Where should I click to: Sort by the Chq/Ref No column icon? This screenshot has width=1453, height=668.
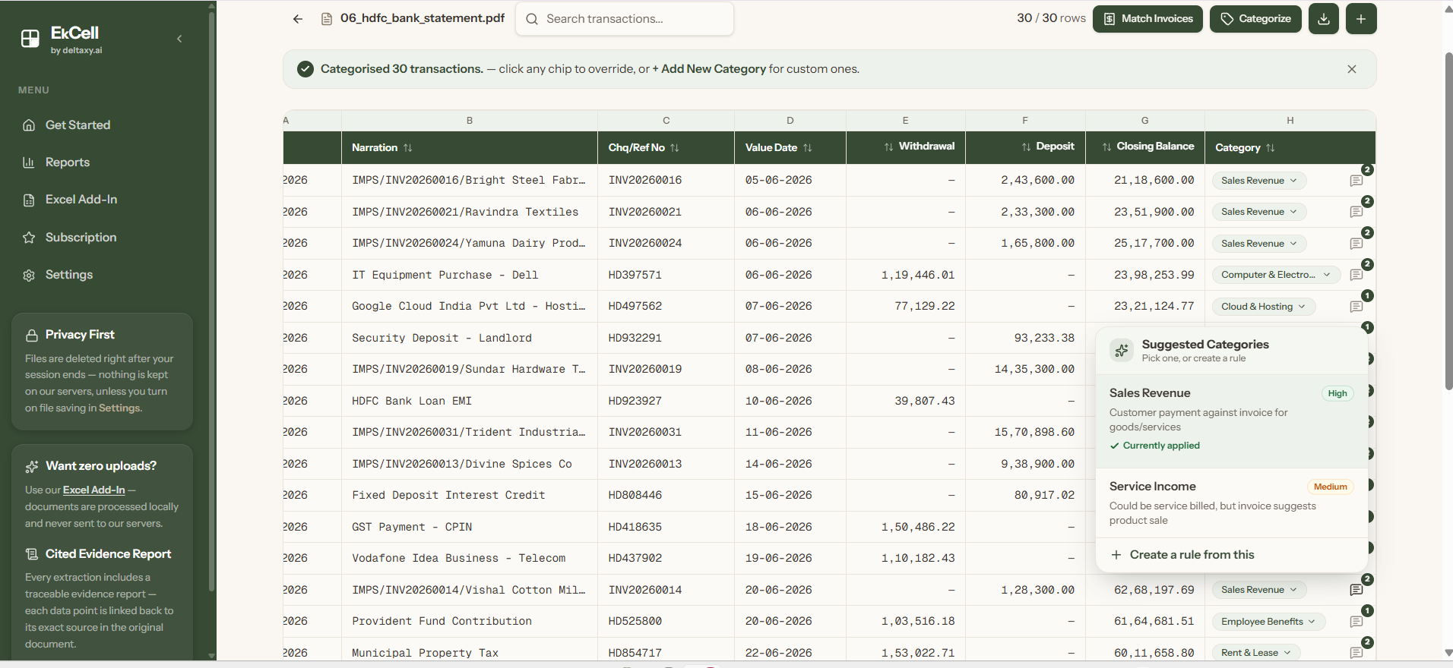[675, 148]
